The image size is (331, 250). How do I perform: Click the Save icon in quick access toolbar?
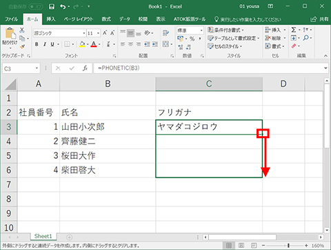coord(52,7)
